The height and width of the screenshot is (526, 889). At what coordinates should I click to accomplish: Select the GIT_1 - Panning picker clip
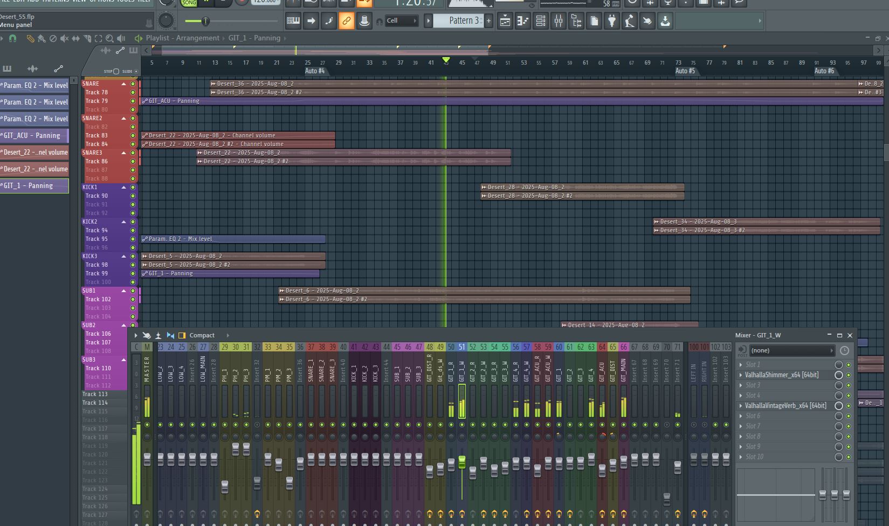coord(35,186)
